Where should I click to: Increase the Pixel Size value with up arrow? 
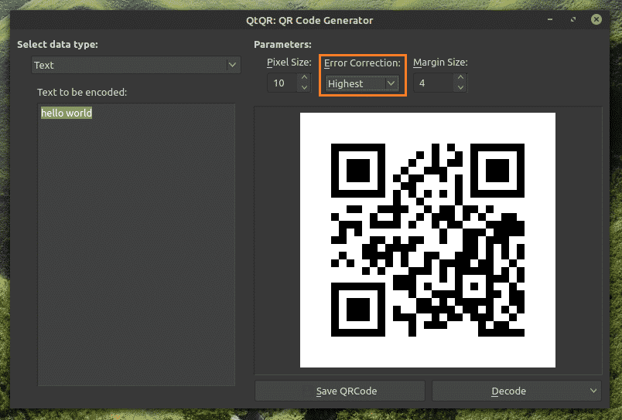(x=304, y=78)
